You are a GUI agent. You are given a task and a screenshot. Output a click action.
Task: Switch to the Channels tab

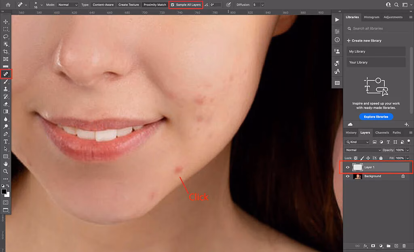click(x=382, y=132)
